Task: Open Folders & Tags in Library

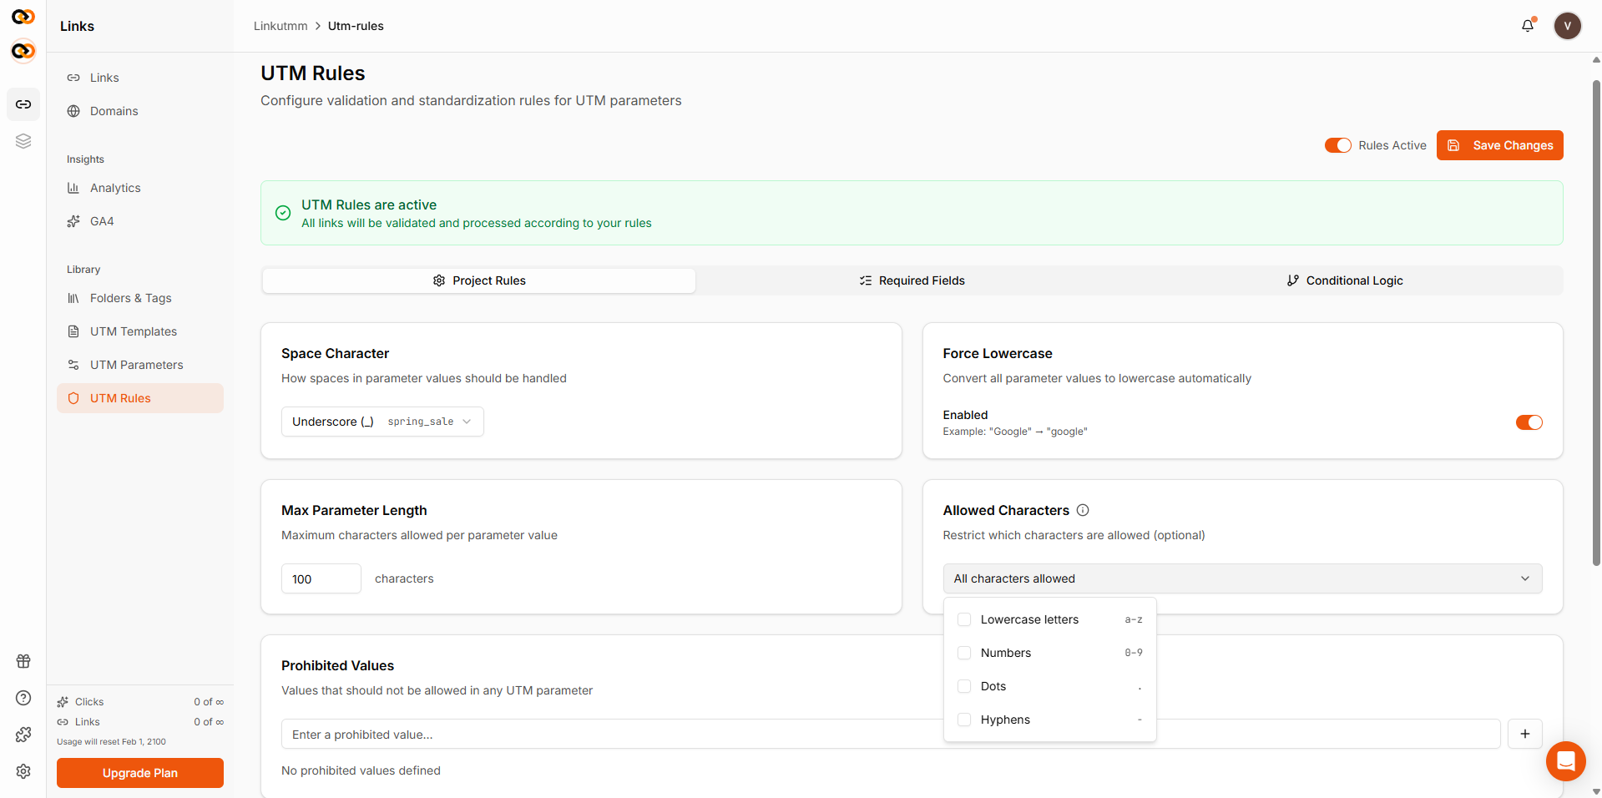Action: (140, 298)
